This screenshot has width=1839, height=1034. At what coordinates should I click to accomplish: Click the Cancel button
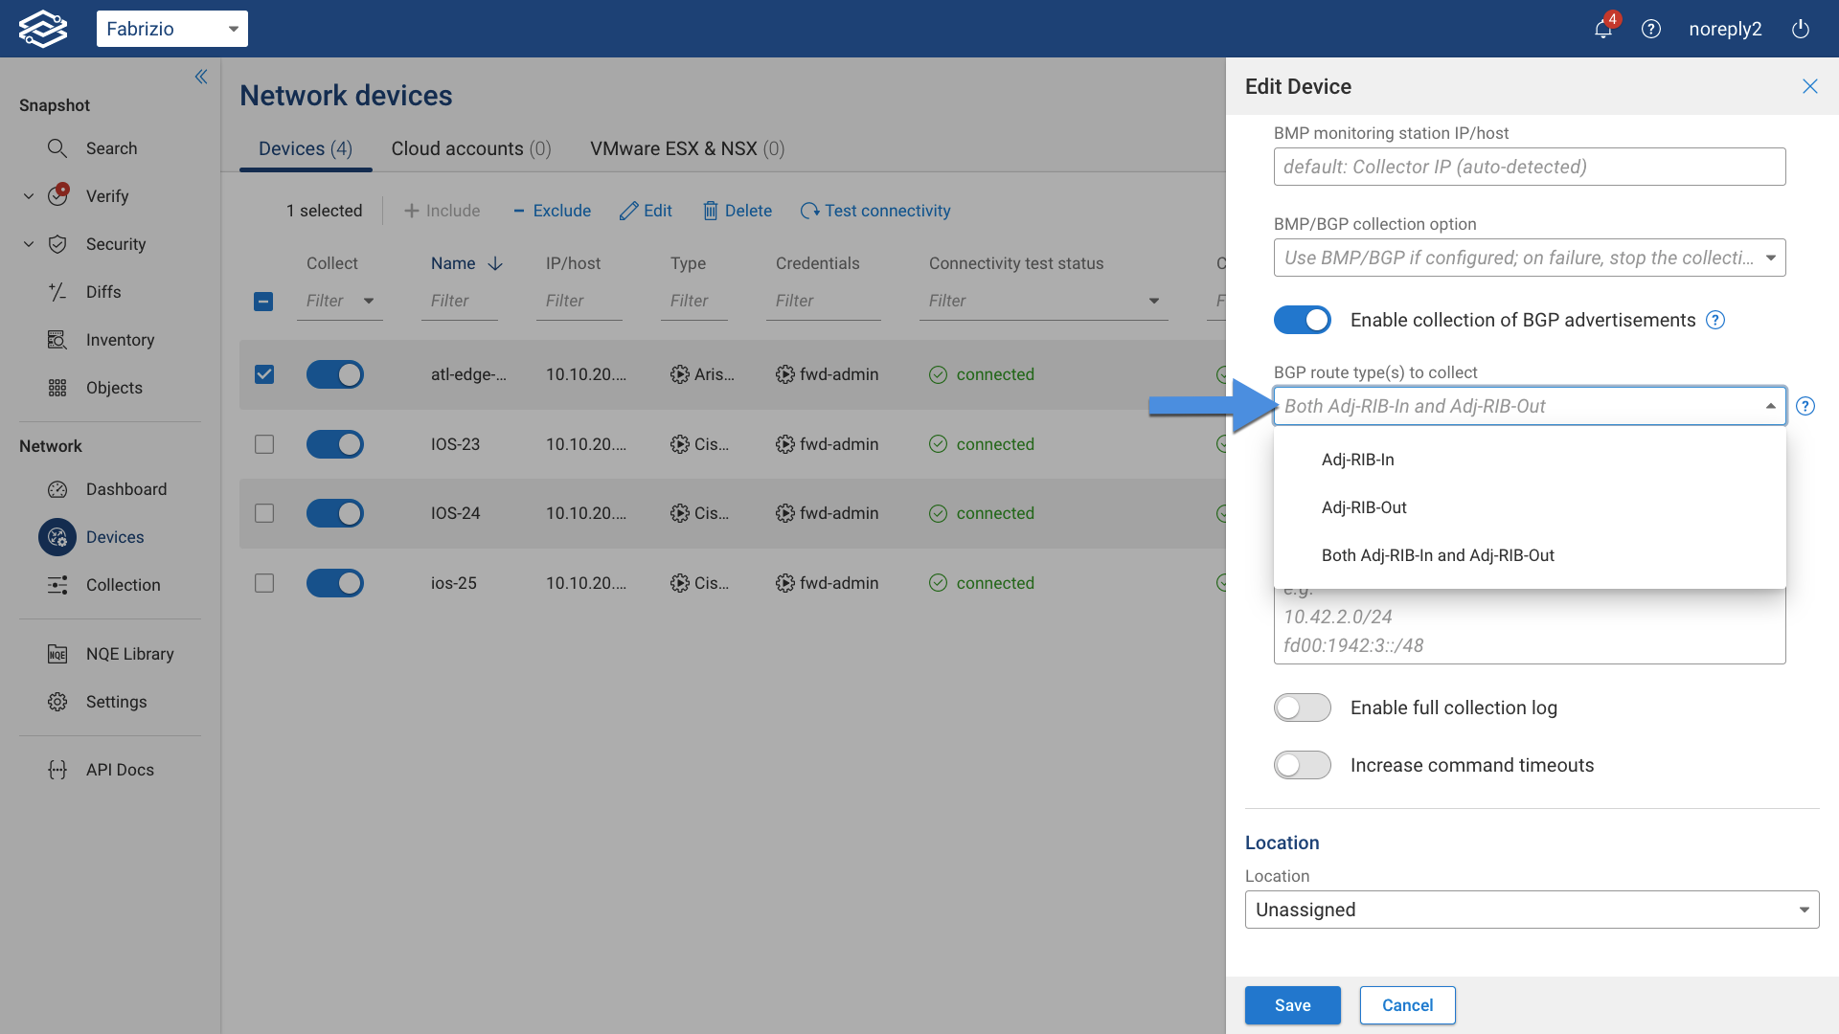point(1407,1005)
